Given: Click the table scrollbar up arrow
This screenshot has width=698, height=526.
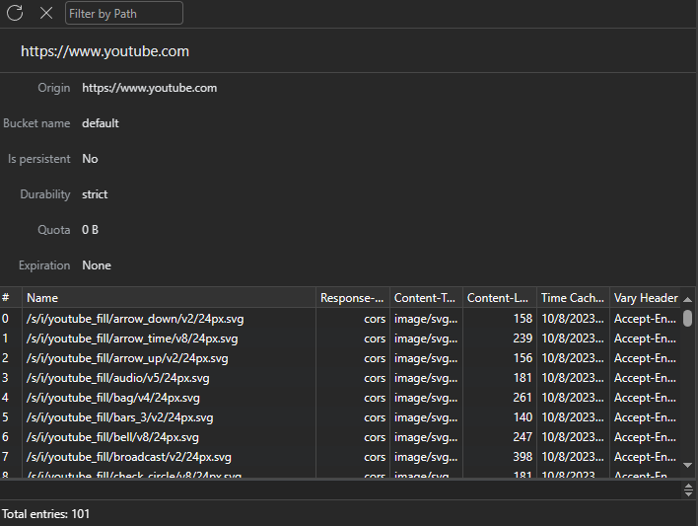Looking at the screenshot, I should (687, 298).
